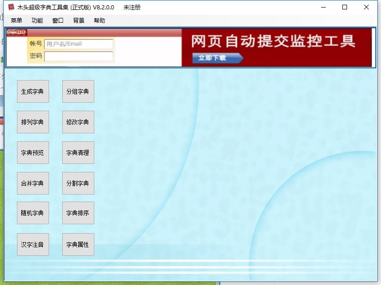381x285 pixels.
Task: Select the 汉字注音 (Chinese Phonetics) tool
Action: [33, 244]
